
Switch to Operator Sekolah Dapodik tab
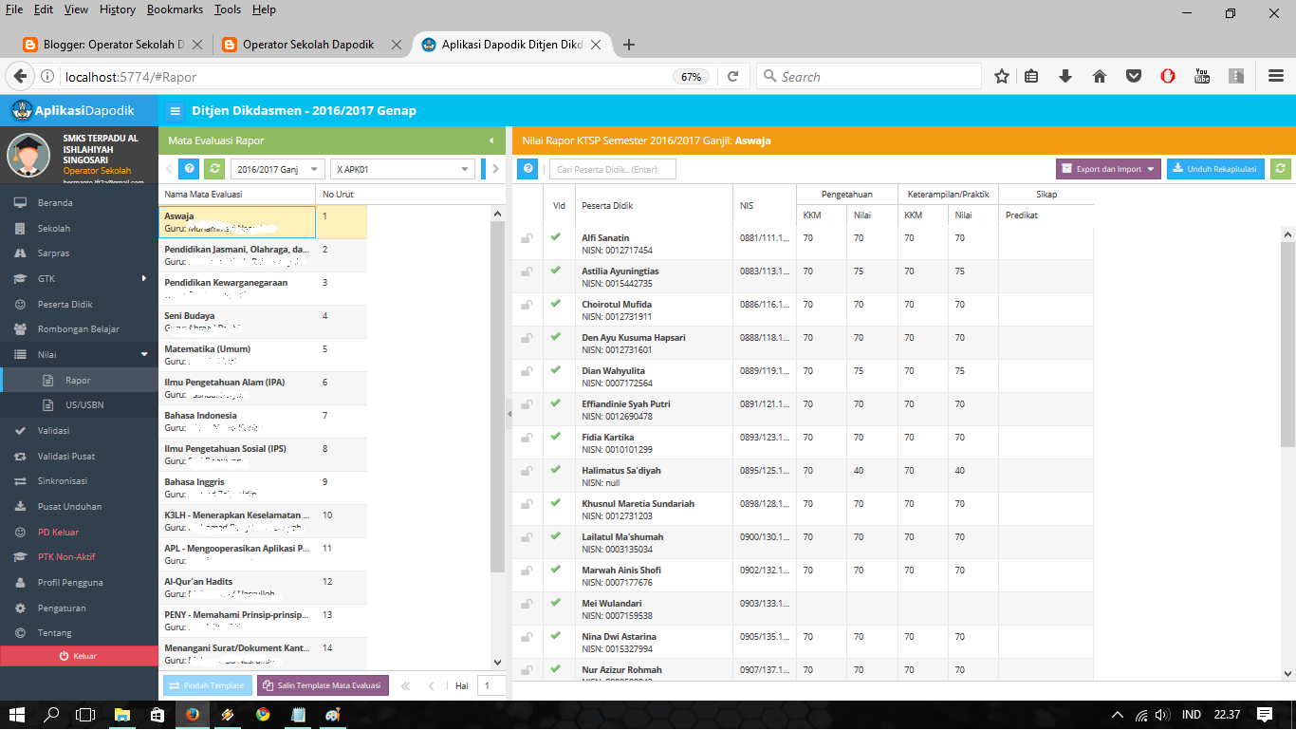point(309,45)
